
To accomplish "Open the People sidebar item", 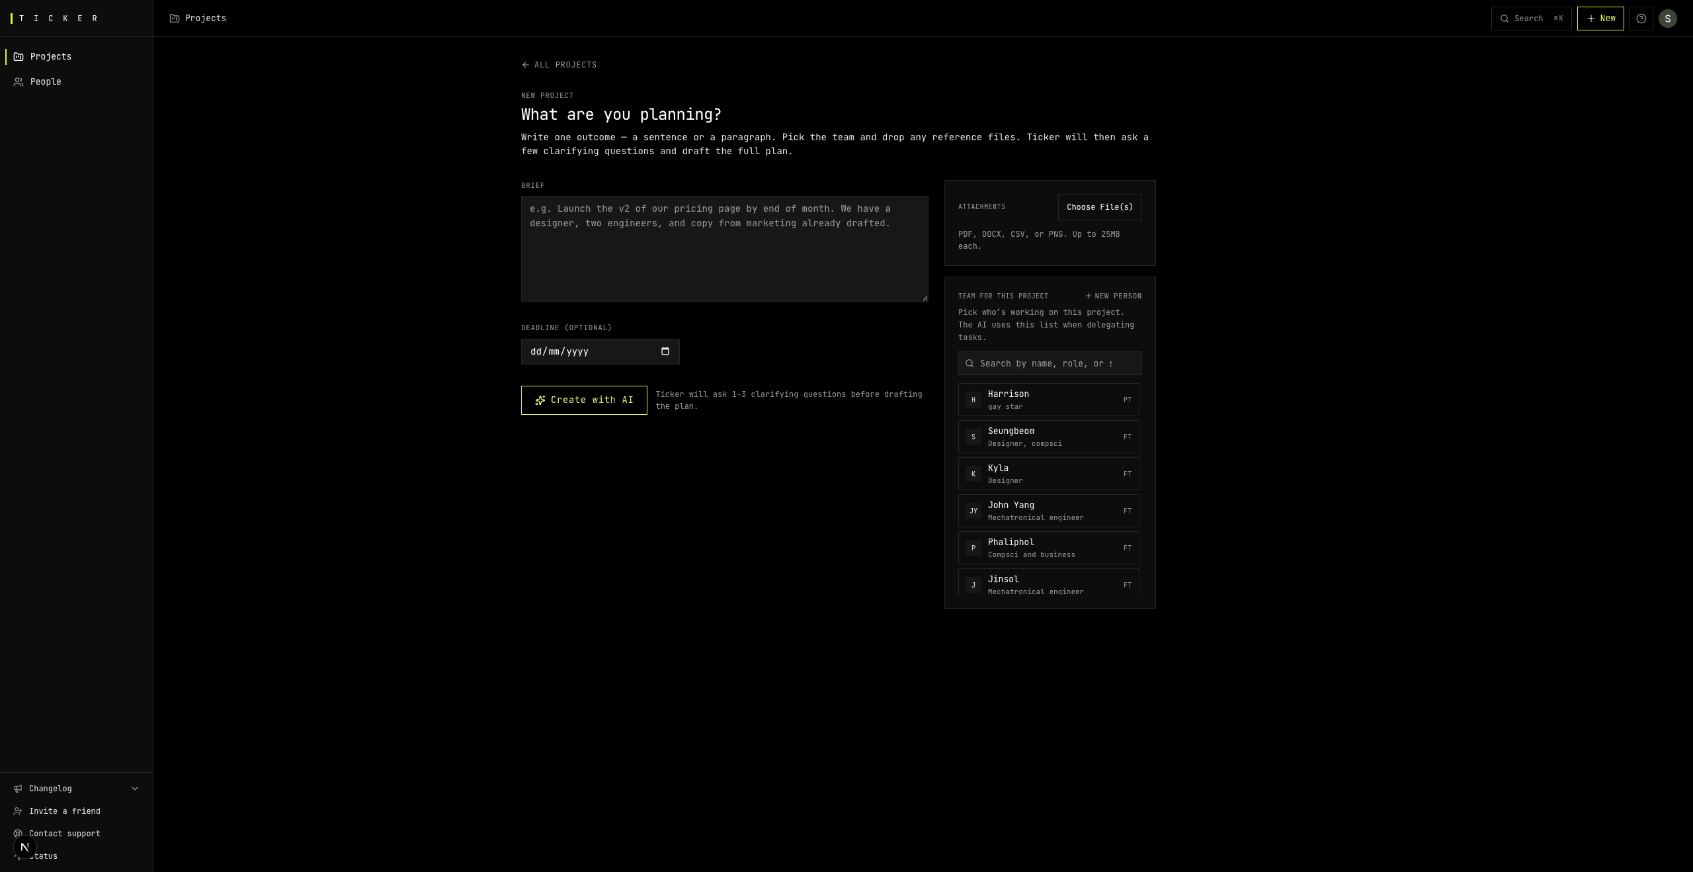I will (x=76, y=81).
